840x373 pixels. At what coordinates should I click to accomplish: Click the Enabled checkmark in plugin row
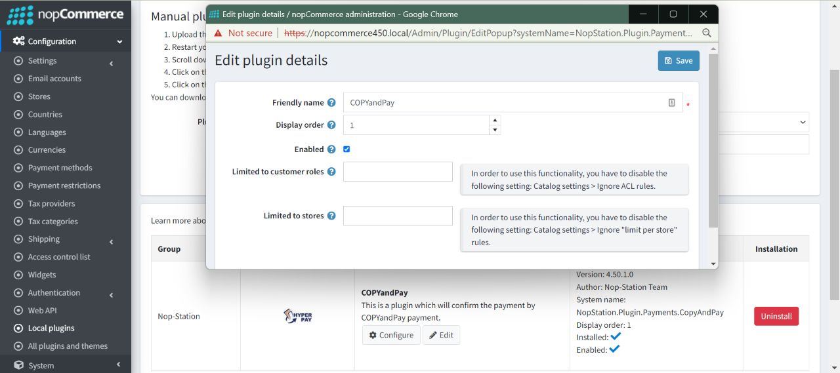coord(615,349)
